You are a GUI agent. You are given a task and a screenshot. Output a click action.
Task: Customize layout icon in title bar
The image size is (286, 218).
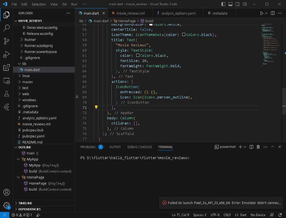(245, 4)
